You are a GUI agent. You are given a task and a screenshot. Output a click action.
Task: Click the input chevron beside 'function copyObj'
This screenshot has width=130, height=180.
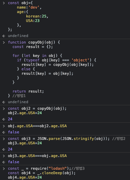[x=4, y=43]
